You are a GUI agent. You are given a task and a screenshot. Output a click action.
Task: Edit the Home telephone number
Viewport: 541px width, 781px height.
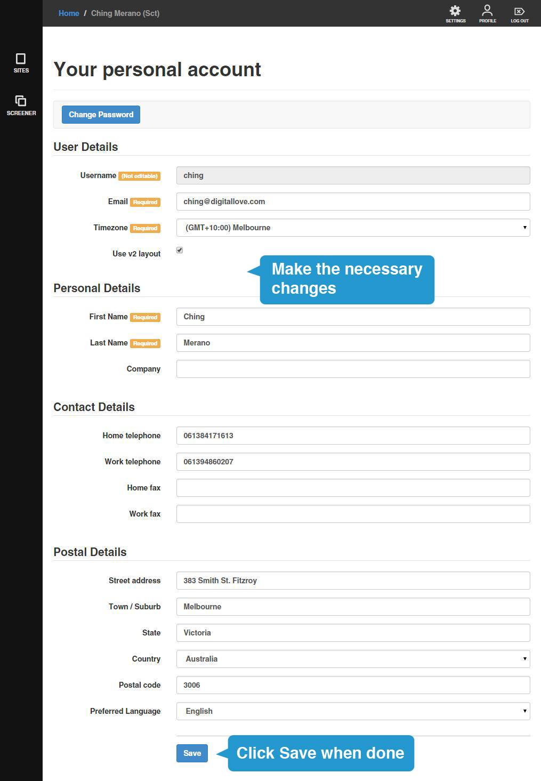(353, 435)
